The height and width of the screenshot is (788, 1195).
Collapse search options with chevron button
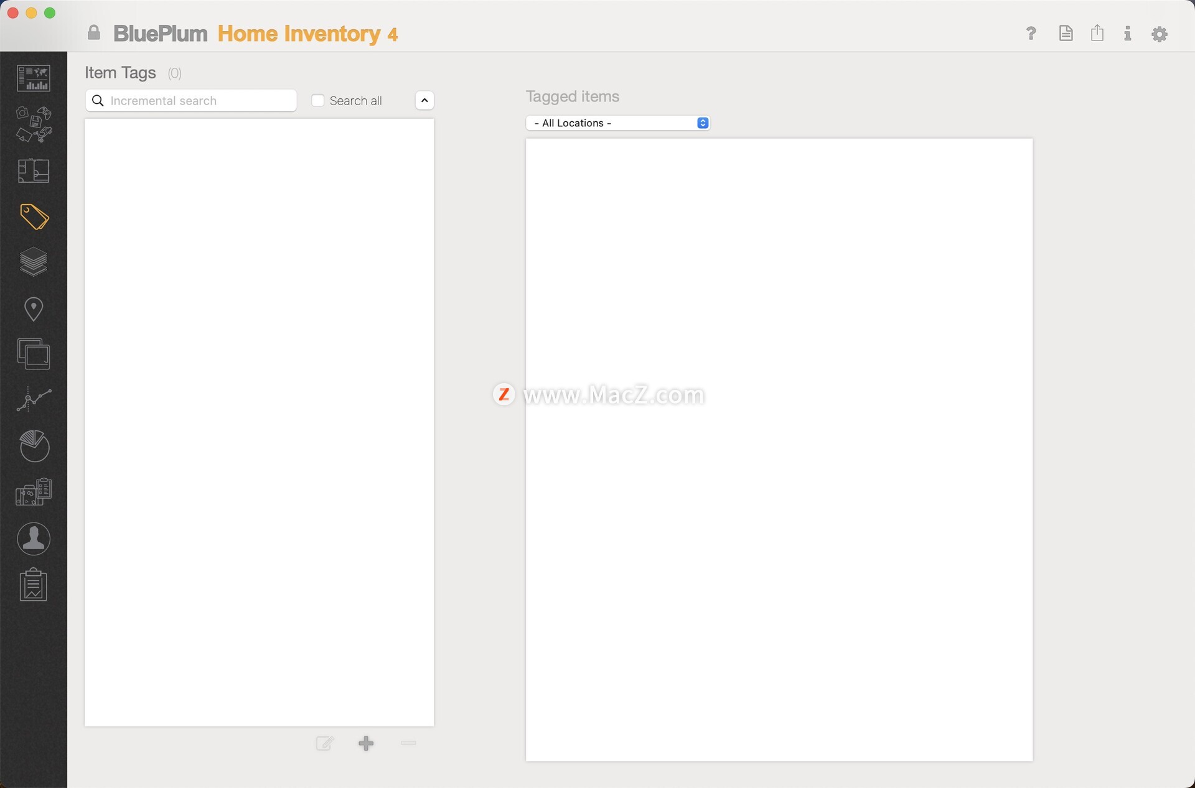coord(424,101)
